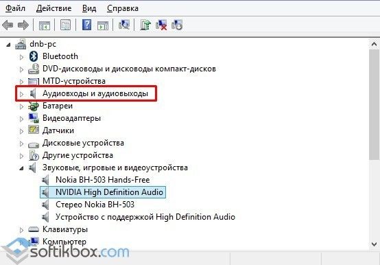Open the Properties sheet toolbar icon
The height and width of the screenshot is (265, 380).
click(x=65, y=25)
